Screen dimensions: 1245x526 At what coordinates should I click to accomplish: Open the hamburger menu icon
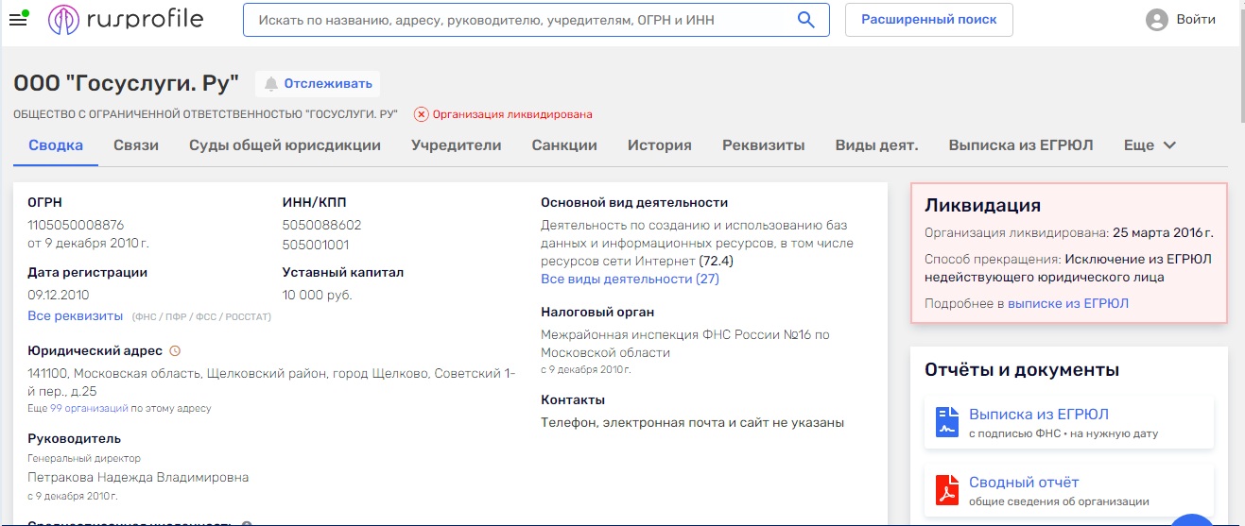(18, 19)
